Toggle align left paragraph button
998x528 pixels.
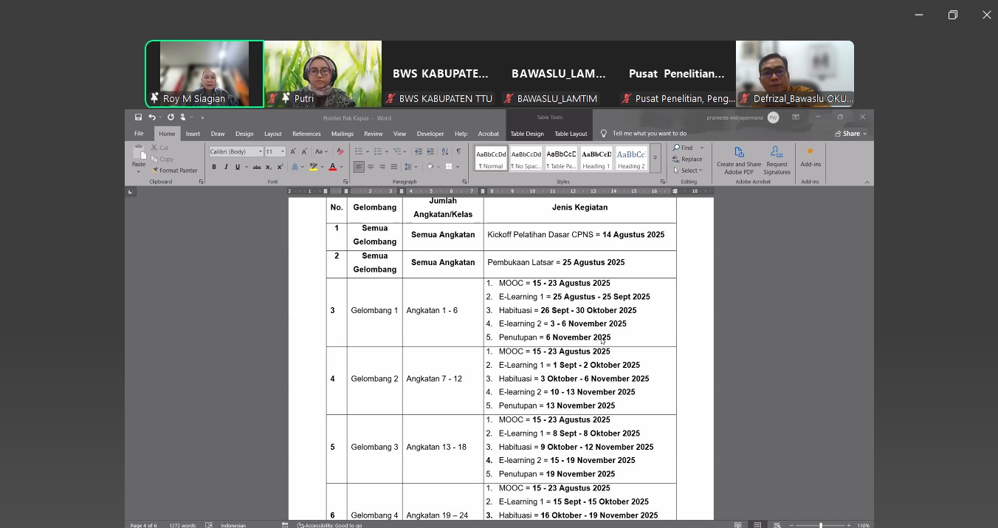pos(359,167)
